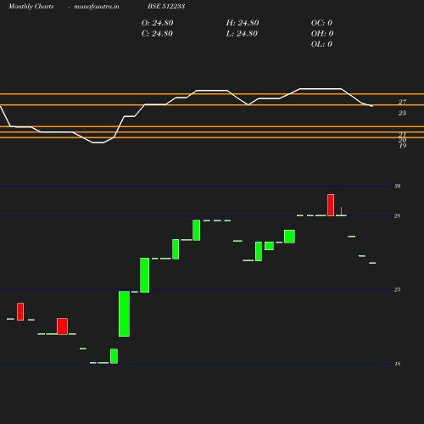Click the upper panel axis label "27"

[402, 102]
